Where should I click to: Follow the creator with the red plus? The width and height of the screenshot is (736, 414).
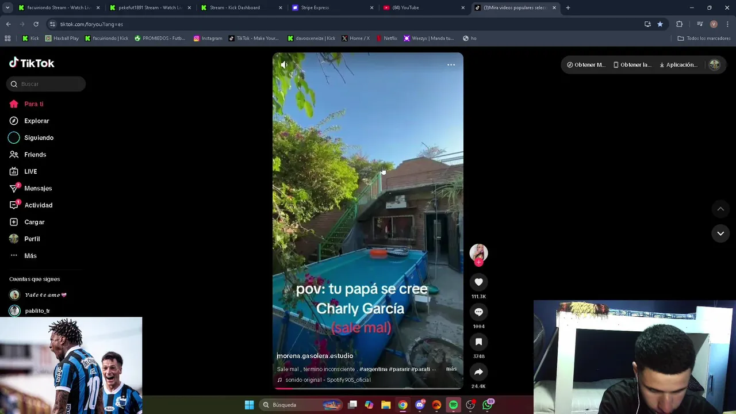pyautogui.click(x=478, y=263)
